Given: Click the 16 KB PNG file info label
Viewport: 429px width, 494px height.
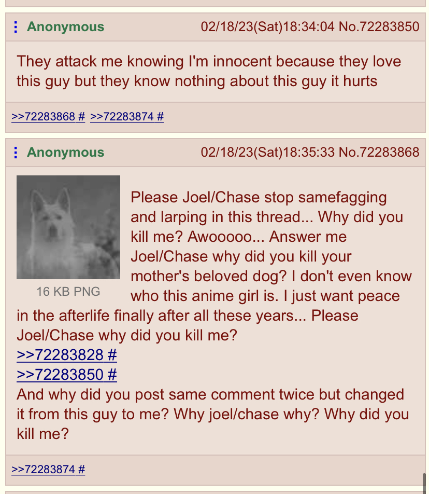Looking at the screenshot, I should pos(68,292).
